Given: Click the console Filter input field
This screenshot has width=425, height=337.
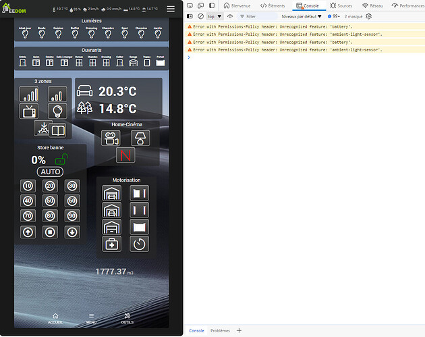Looking at the screenshot, I should [258, 17].
